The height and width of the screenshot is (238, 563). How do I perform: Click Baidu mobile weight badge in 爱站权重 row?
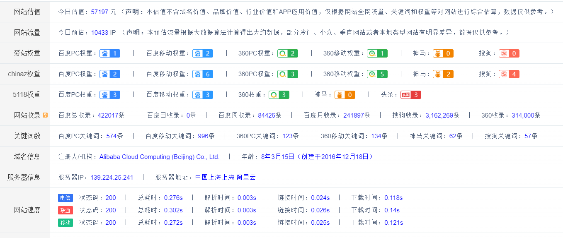(203, 53)
